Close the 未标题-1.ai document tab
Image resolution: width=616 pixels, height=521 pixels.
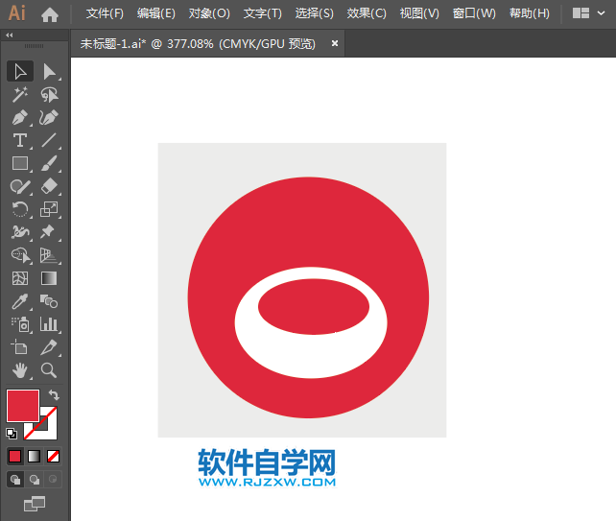coord(335,43)
